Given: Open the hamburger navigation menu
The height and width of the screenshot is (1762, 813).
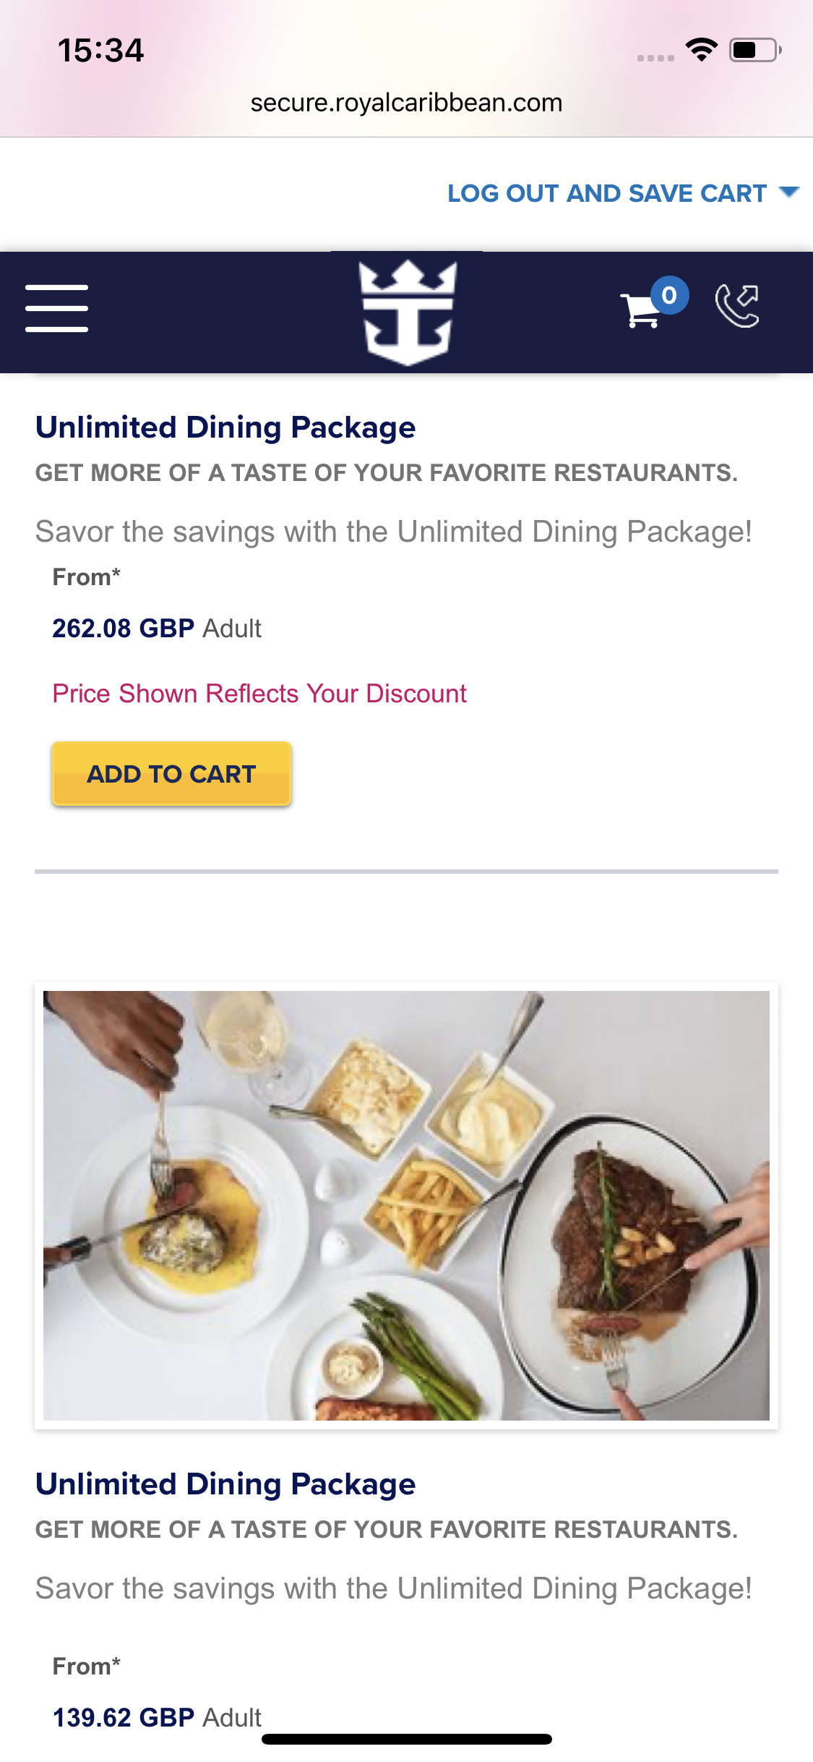Looking at the screenshot, I should [56, 309].
